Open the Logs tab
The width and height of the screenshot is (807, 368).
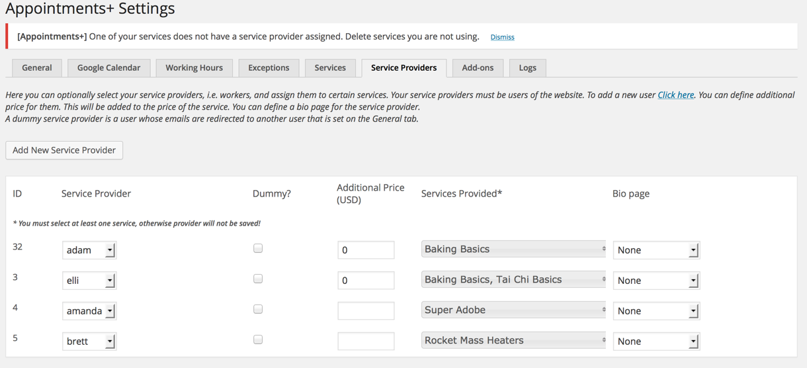pos(527,68)
